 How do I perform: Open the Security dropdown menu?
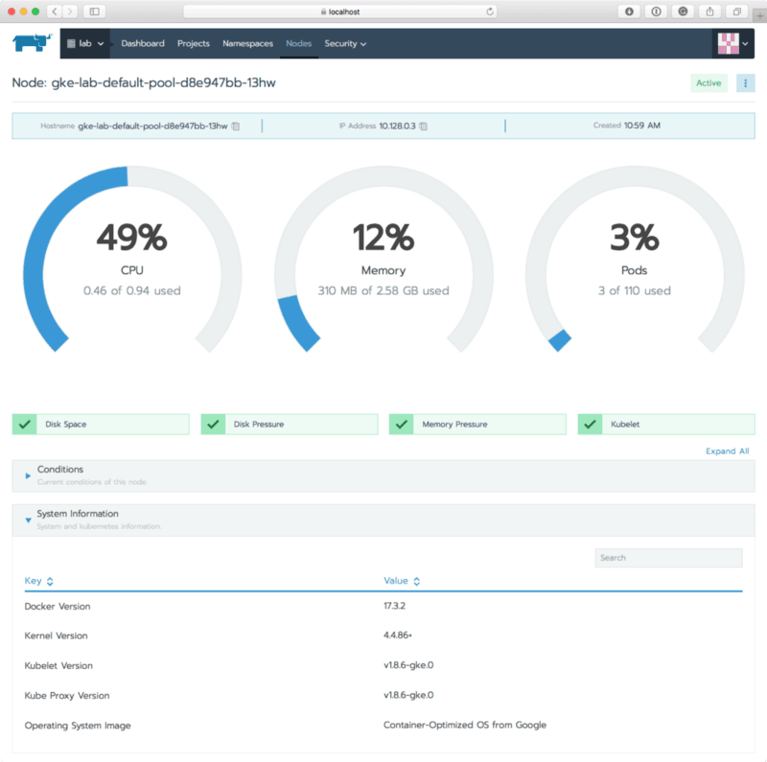(x=344, y=43)
